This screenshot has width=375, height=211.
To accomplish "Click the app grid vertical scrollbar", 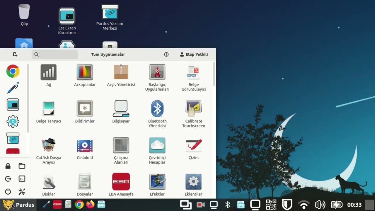I will click(x=214, y=74).
